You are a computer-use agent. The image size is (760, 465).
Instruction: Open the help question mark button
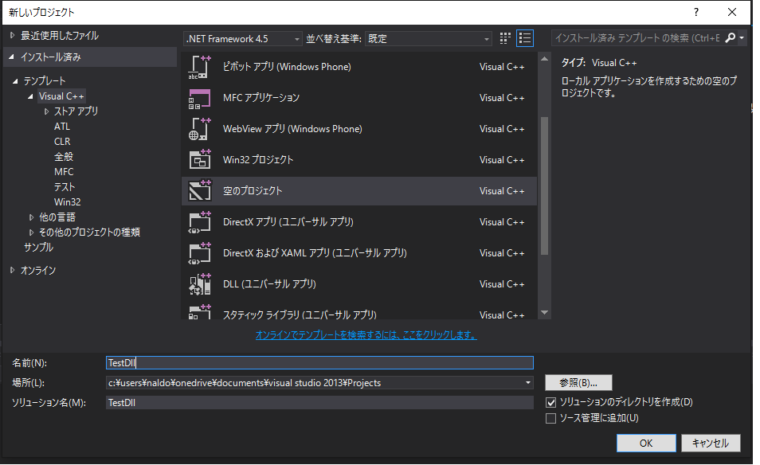pos(696,12)
